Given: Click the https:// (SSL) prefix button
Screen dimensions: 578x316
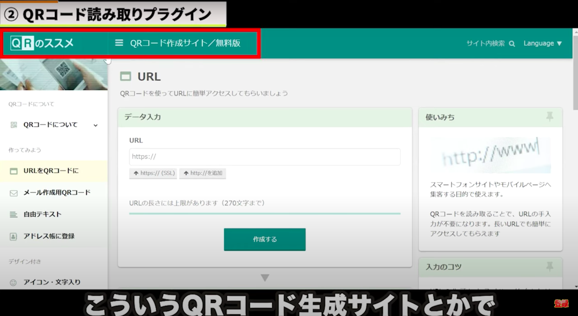Looking at the screenshot, I should click(153, 173).
